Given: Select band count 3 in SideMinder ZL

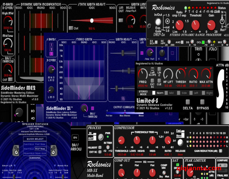Looking at the screenshot, I should (x=51, y=54).
